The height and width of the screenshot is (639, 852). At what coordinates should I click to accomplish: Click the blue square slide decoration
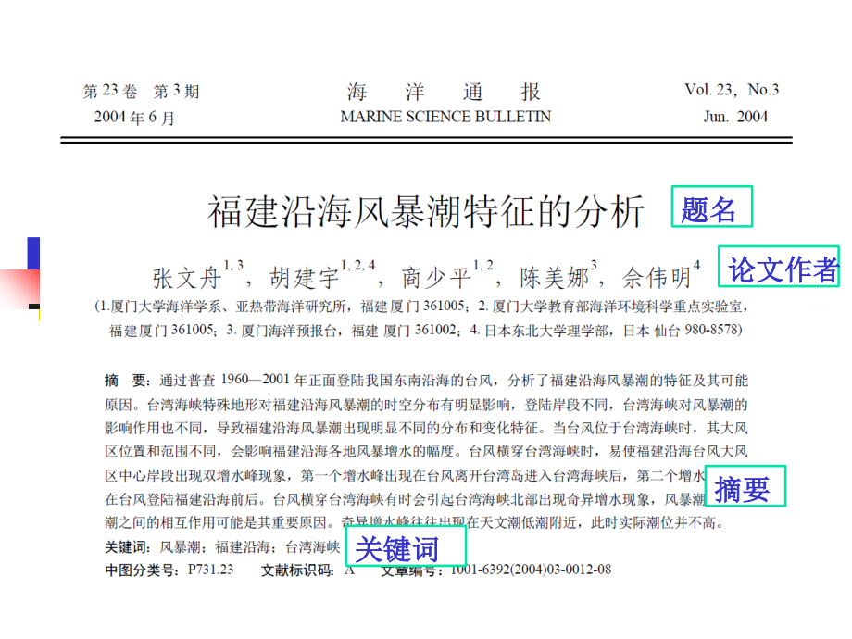coord(33,253)
